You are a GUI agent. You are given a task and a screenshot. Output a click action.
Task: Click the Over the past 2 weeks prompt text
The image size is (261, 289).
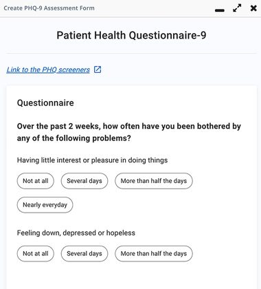pos(129,132)
